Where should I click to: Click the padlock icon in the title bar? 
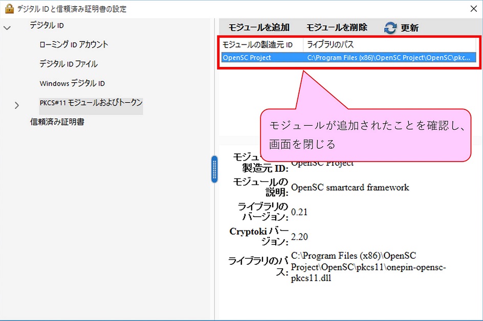(x=9, y=9)
